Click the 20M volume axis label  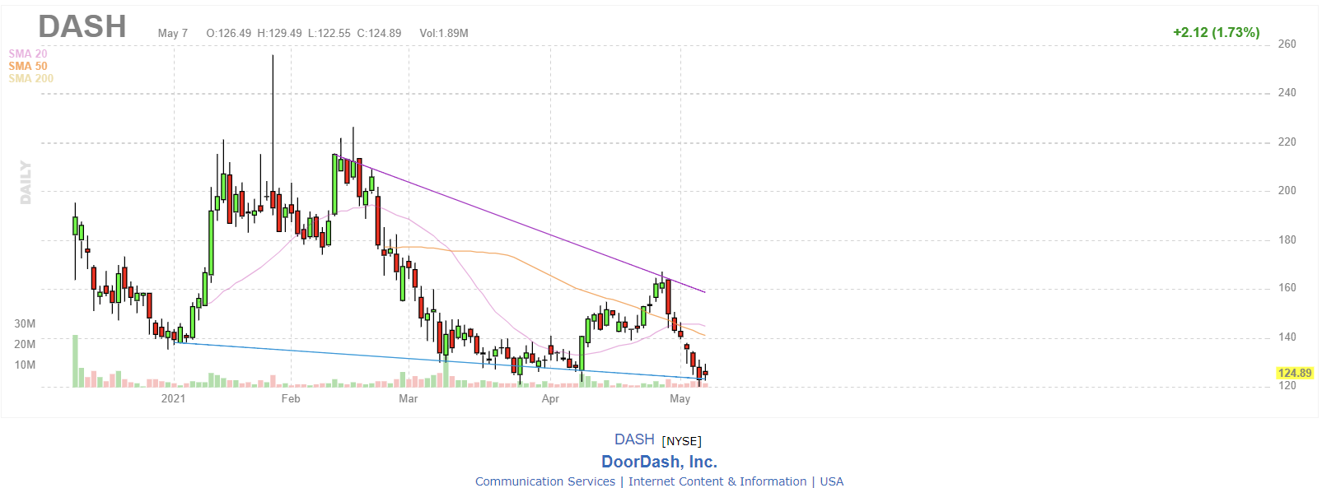tap(25, 344)
